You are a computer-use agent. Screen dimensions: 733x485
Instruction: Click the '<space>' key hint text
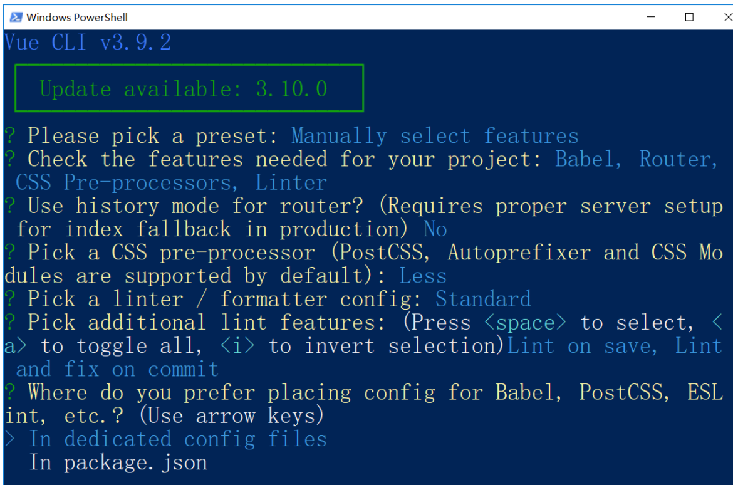pos(525,323)
